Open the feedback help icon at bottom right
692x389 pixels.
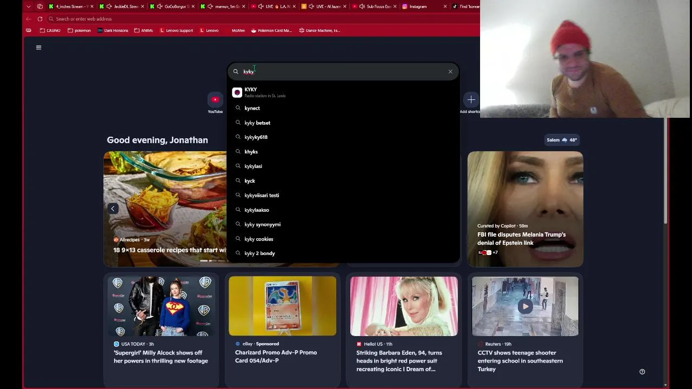(x=642, y=372)
